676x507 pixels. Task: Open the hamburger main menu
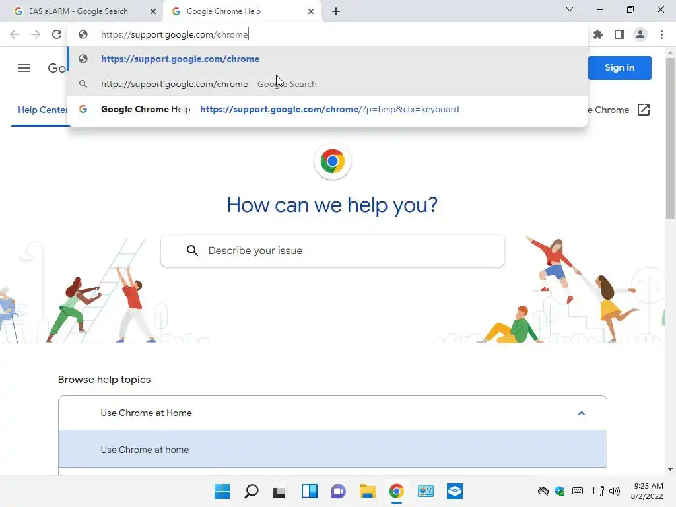24,68
